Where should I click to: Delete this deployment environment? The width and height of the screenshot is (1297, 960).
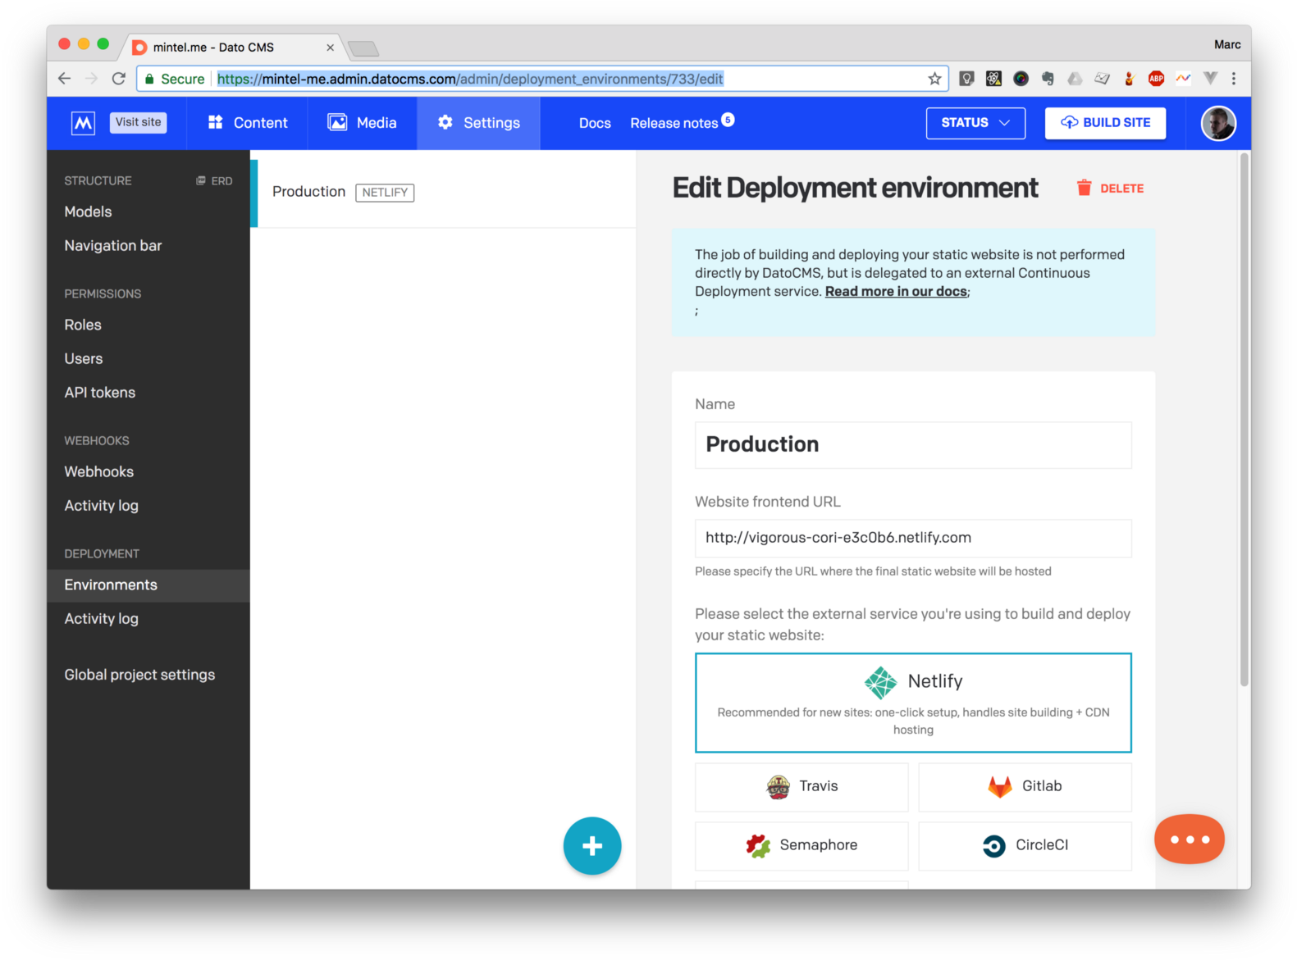[x=1110, y=188]
